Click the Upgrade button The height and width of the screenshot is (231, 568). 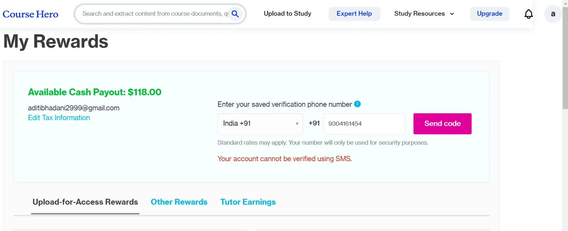point(489,14)
